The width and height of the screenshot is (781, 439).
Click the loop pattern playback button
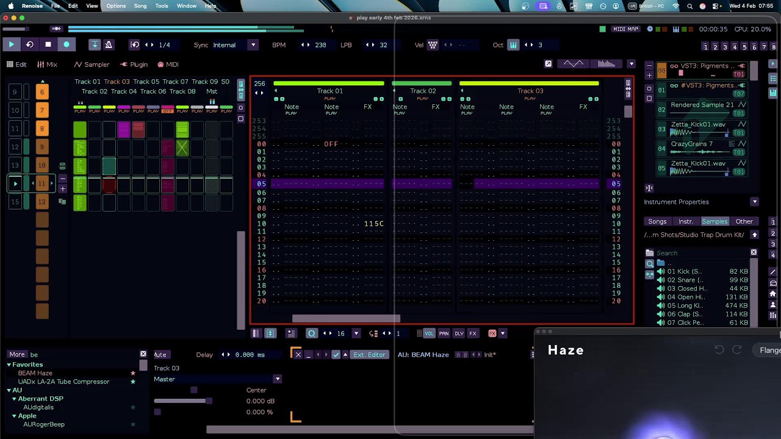pyautogui.click(x=29, y=45)
